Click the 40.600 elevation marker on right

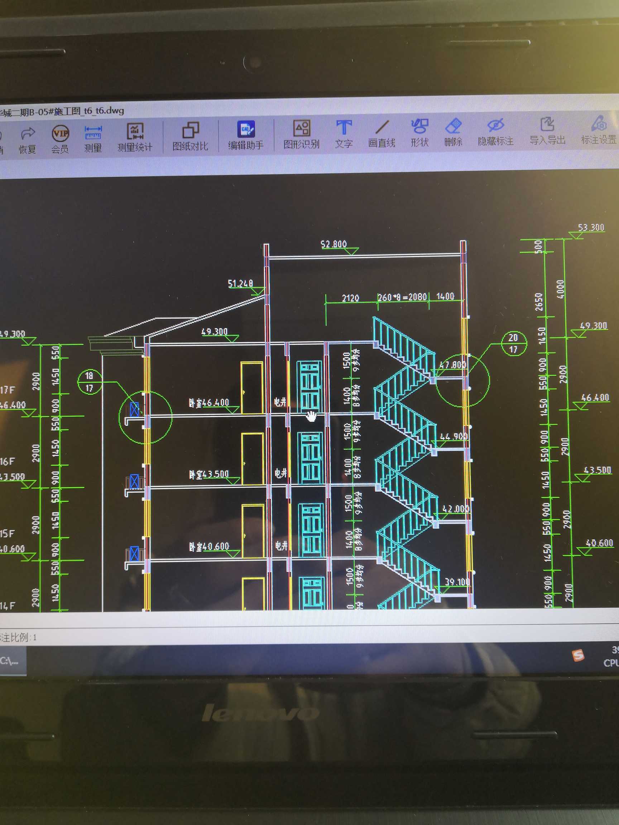(x=599, y=543)
